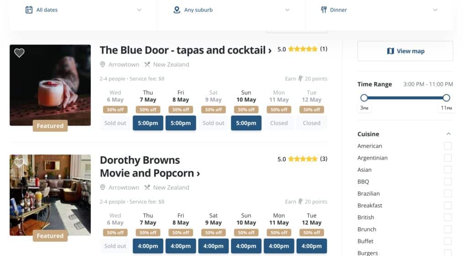
Task: Click the Dorothy Browns (3) review count
Action: [x=324, y=159]
